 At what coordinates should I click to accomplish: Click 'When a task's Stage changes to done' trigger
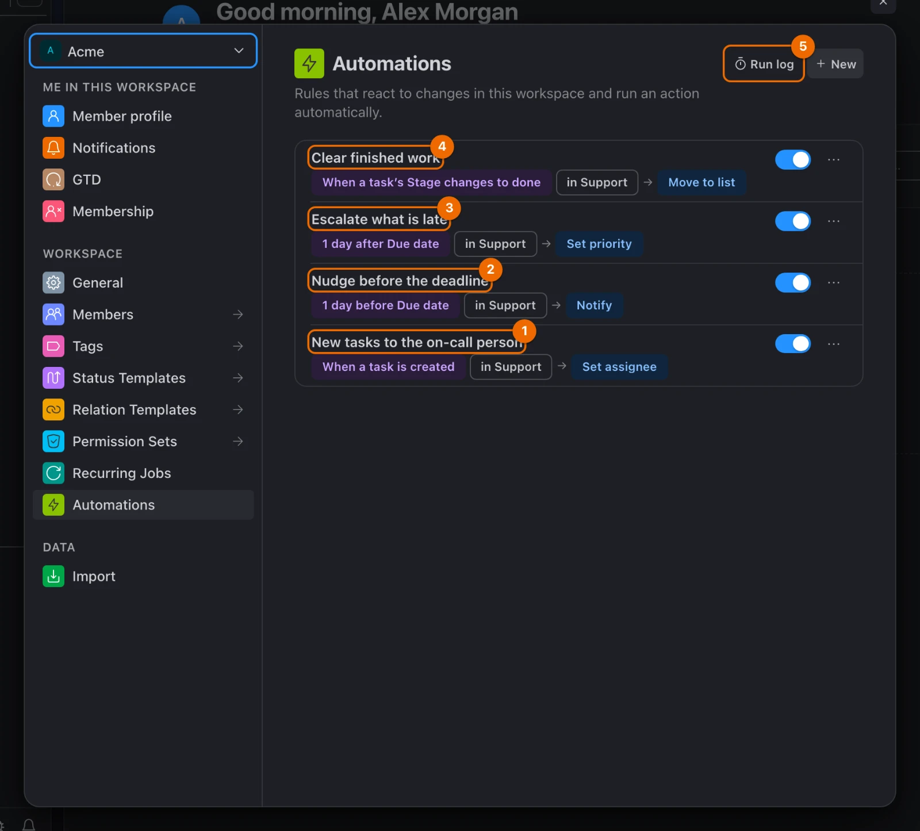click(431, 182)
